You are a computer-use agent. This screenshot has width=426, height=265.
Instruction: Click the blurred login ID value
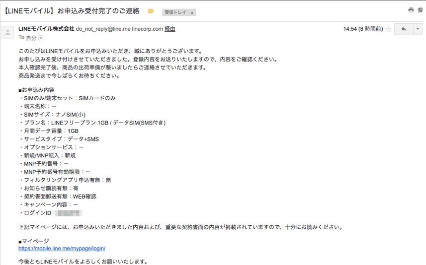(x=69, y=213)
